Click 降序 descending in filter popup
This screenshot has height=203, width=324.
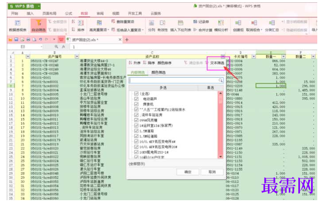(x=149, y=63)
